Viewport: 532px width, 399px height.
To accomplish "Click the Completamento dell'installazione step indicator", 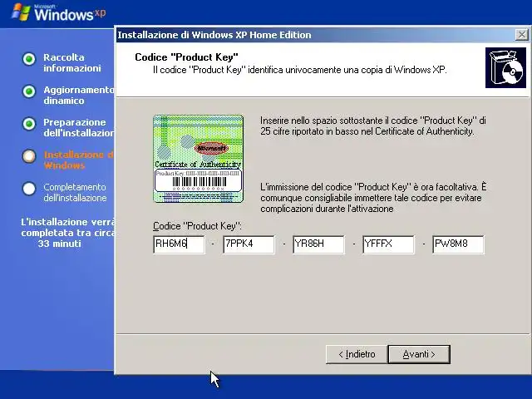I will point(29,189).
